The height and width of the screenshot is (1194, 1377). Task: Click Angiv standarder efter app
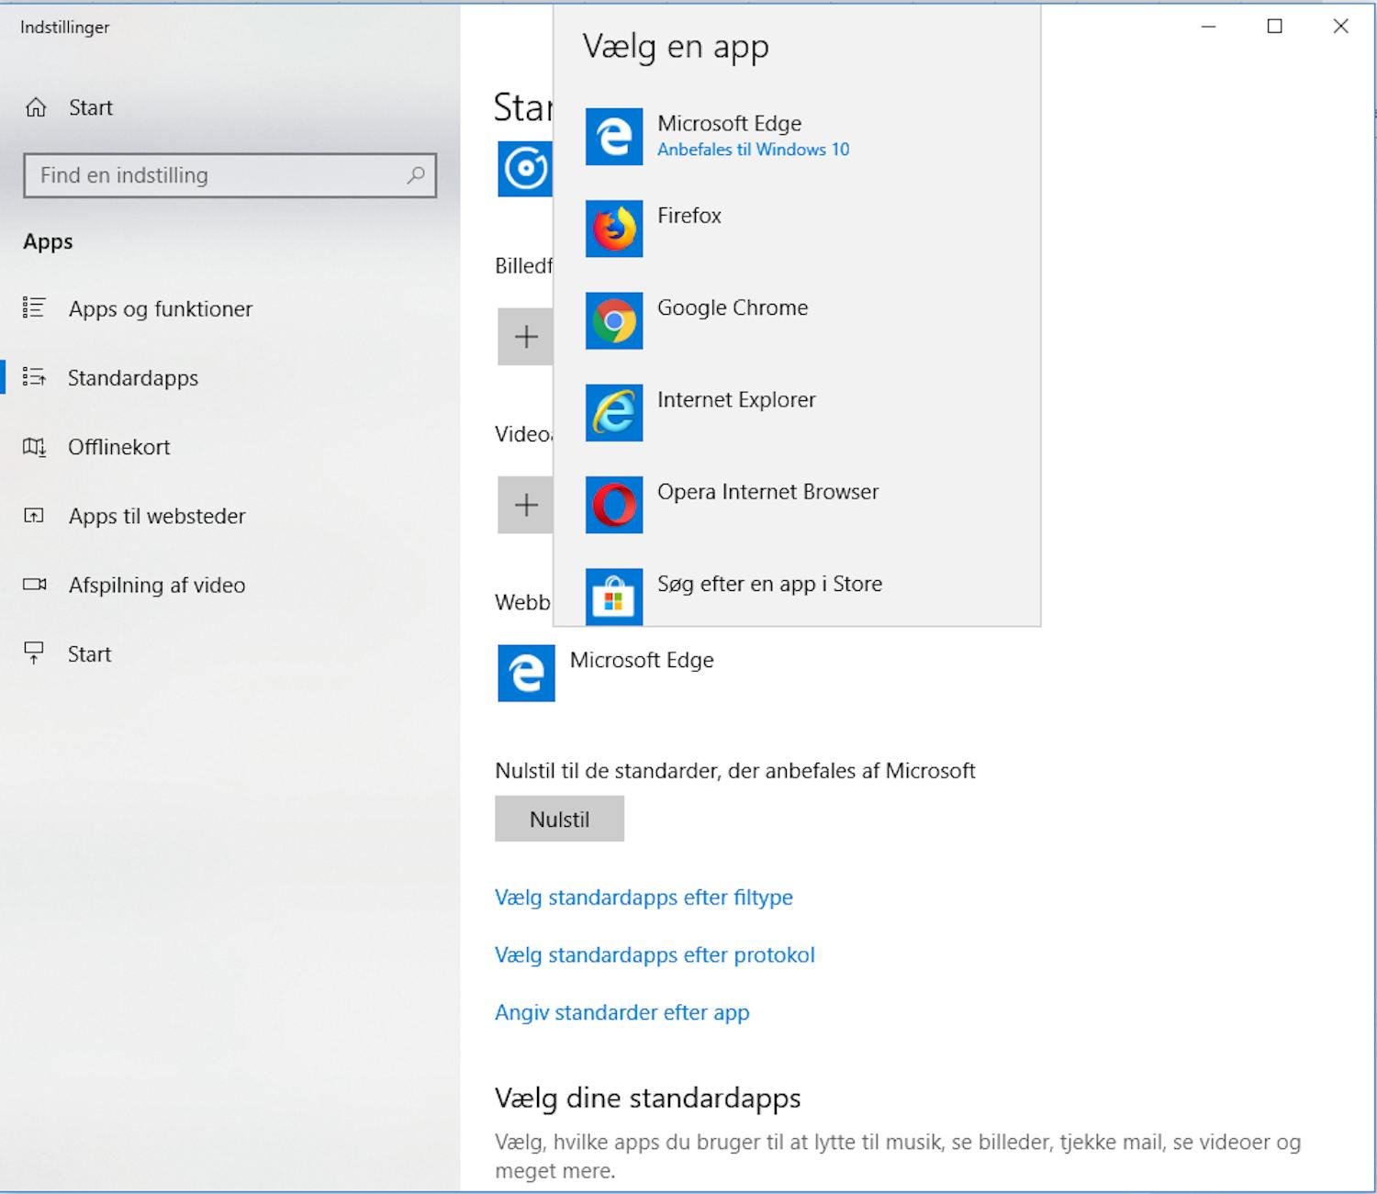click(x=621, y=1012)
